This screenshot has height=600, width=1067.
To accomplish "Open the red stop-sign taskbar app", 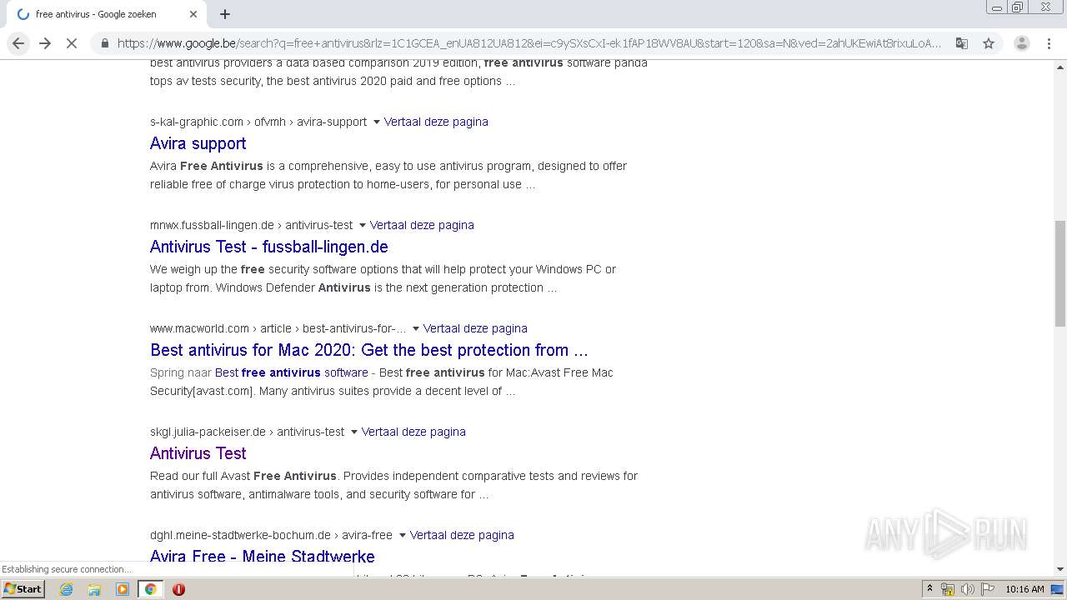I will 178,589.
